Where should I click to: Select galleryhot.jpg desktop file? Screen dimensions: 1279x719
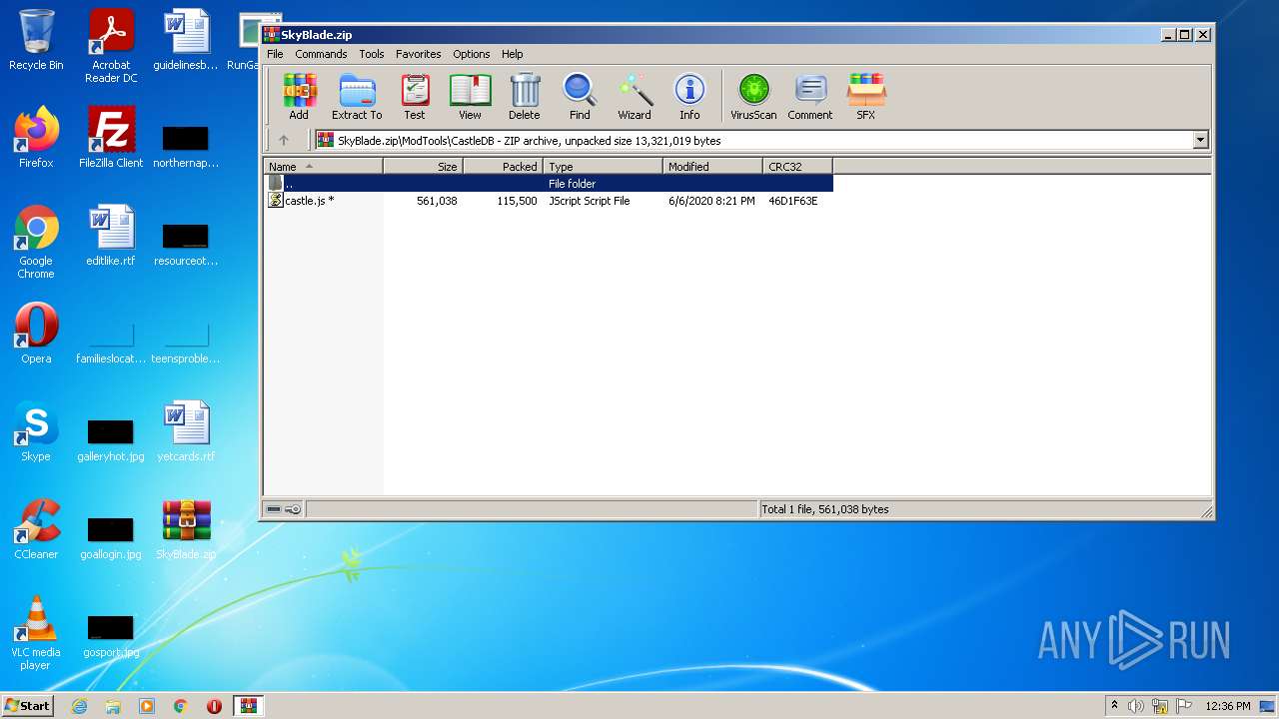click(x=111, y=439)
